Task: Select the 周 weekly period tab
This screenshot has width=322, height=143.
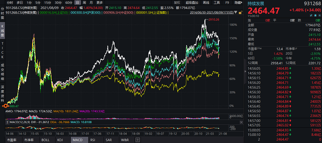Action: pyautogui.click(x=84, y=3)
